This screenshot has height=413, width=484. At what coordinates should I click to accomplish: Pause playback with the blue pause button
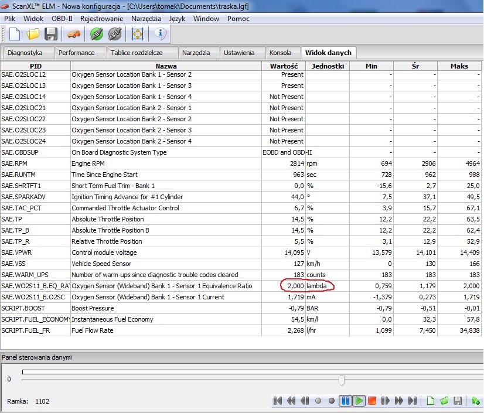click(345, 401)
